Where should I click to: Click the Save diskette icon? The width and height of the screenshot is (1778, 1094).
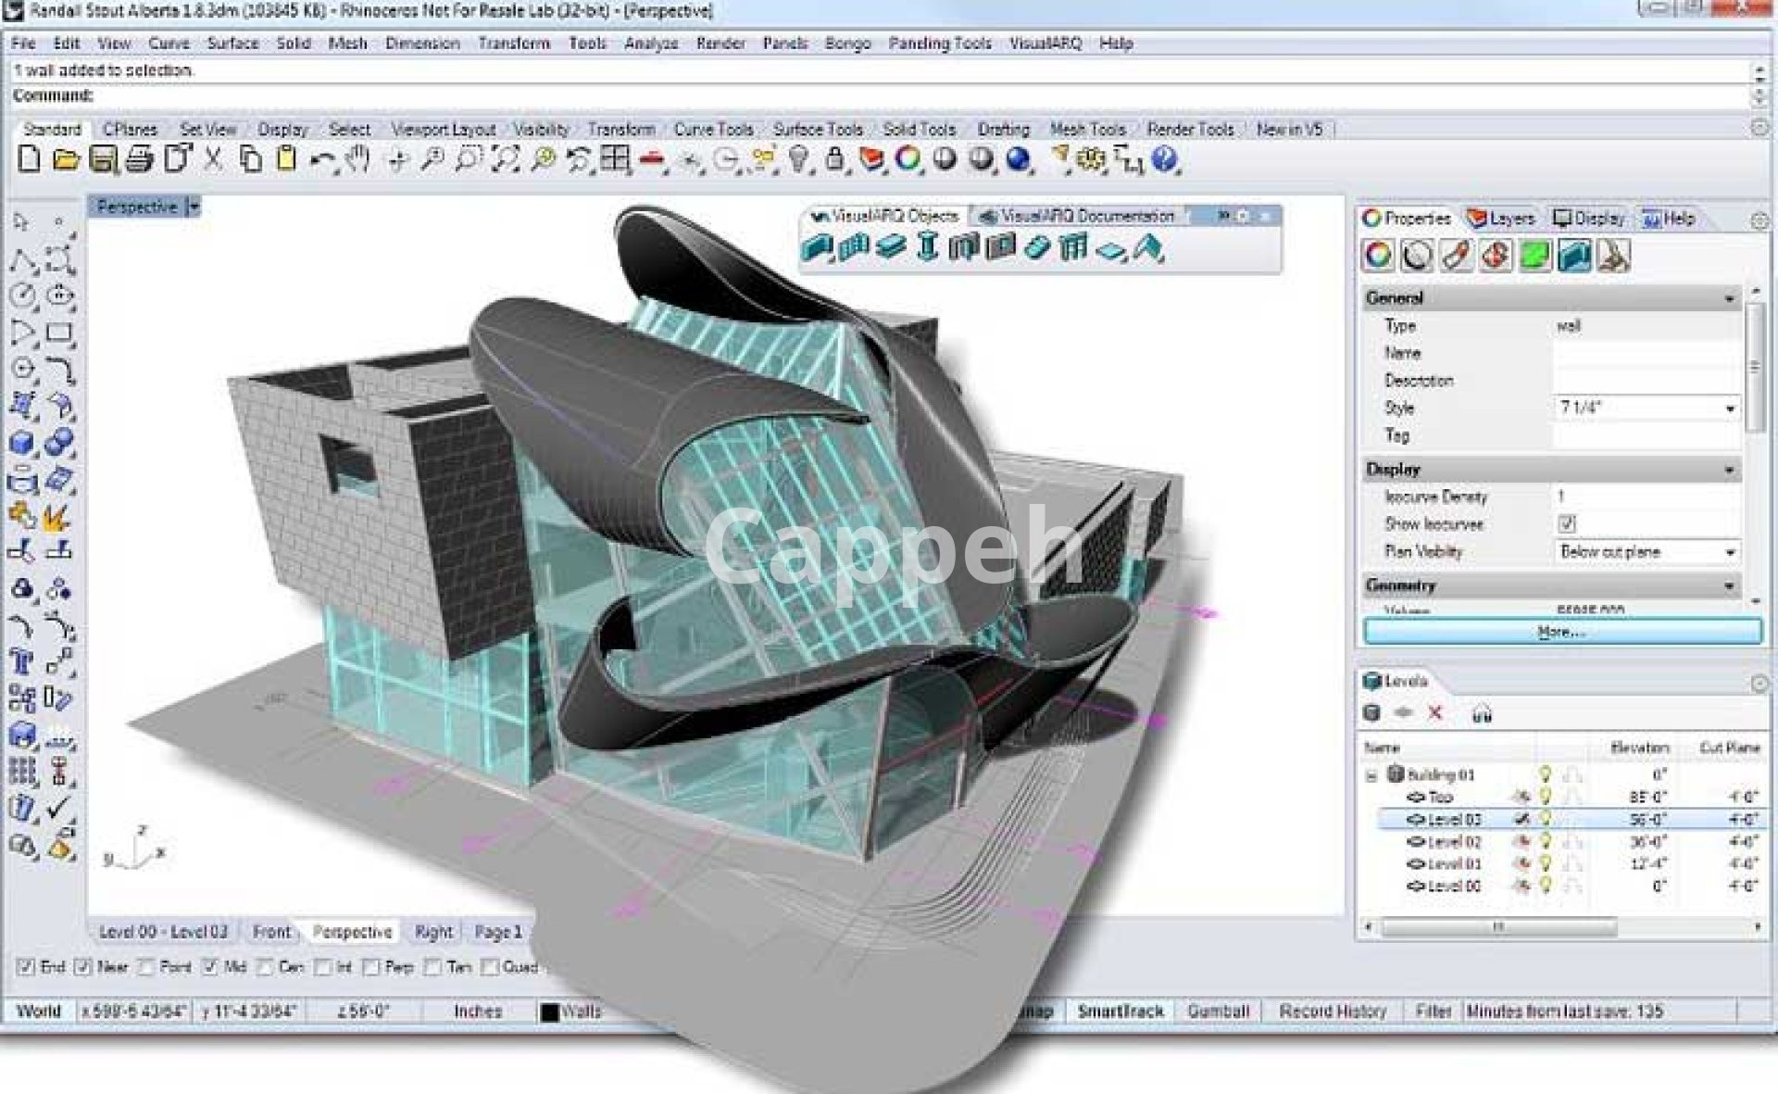click(x=102, y=160)
